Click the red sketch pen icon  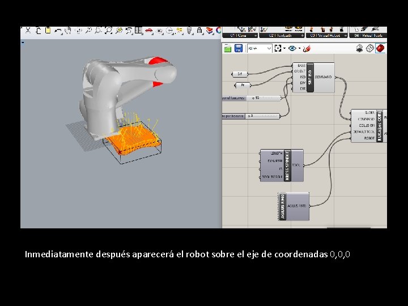point(307,48)
